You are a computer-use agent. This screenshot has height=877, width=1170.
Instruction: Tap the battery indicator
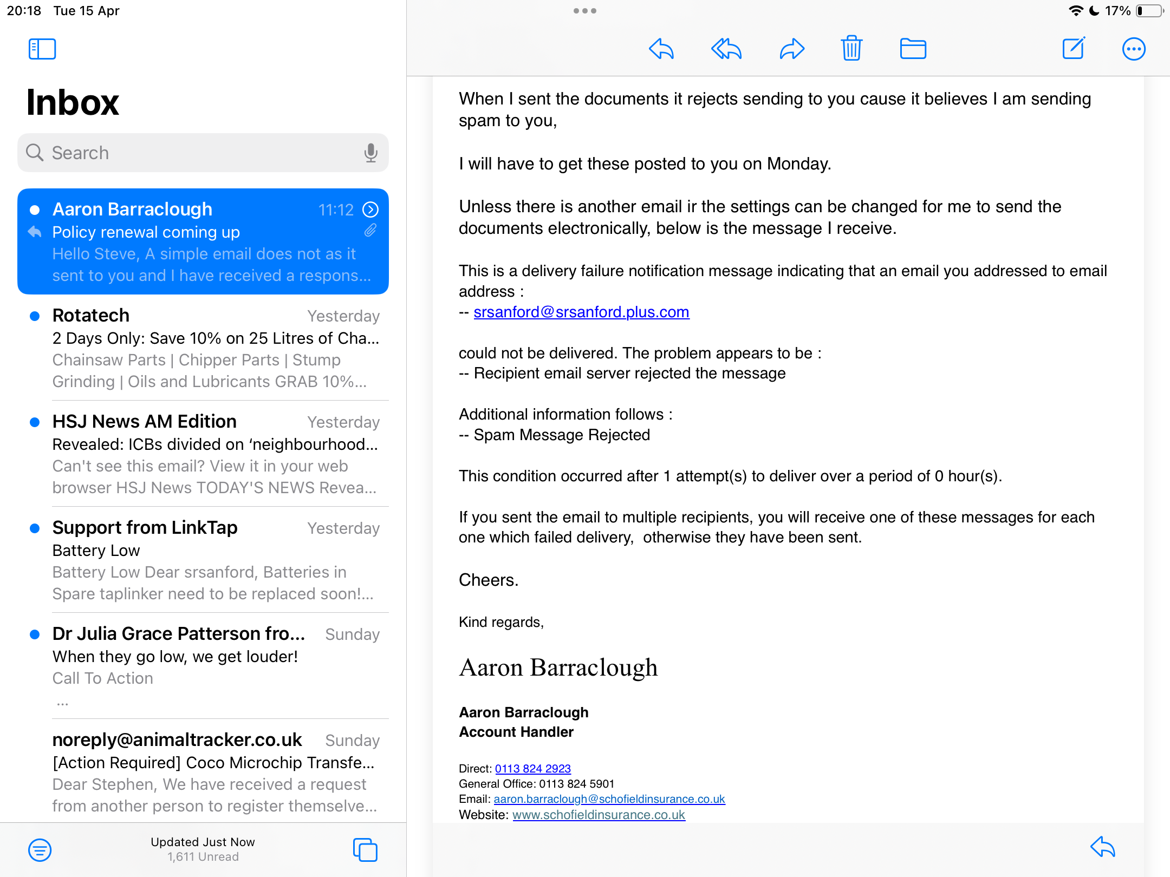point(1150,11)
